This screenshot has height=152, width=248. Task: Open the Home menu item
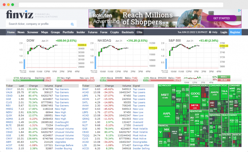pyautogui.click(x=11, y=32)
